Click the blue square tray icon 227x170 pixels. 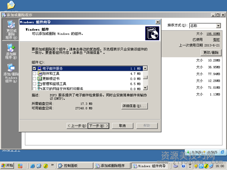(x=201, y=166)
